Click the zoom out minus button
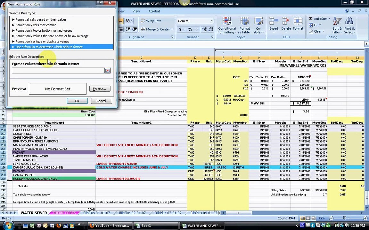This screenshot has height=230, width=369. pyautogui.click(x=331, y=218)
